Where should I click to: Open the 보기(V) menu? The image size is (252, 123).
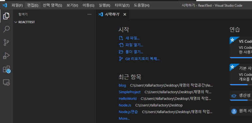pos(72,6)
